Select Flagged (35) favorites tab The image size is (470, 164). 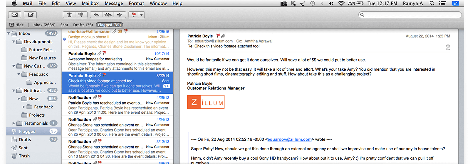tap(109, 25)
